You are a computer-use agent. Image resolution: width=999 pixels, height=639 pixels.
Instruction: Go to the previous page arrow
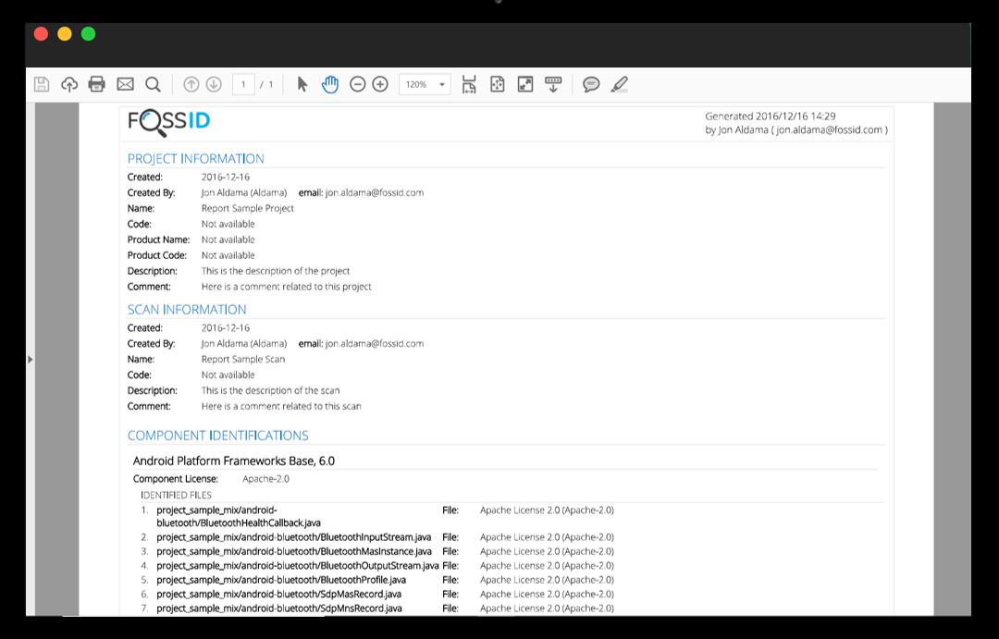[191, 84]
